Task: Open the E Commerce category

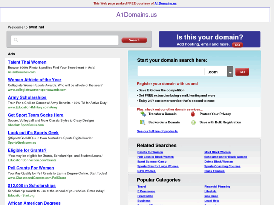Action: point(146,191)
